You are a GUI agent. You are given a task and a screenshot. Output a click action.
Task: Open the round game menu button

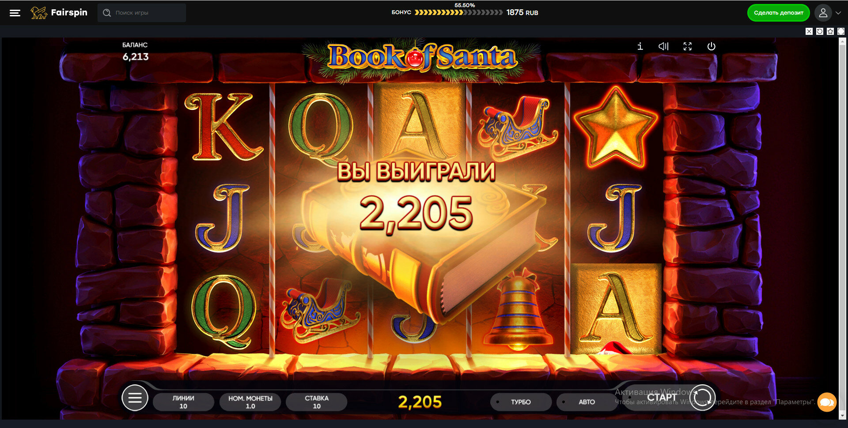[135, 398]
